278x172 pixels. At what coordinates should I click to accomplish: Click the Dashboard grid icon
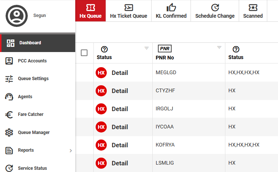10,43
